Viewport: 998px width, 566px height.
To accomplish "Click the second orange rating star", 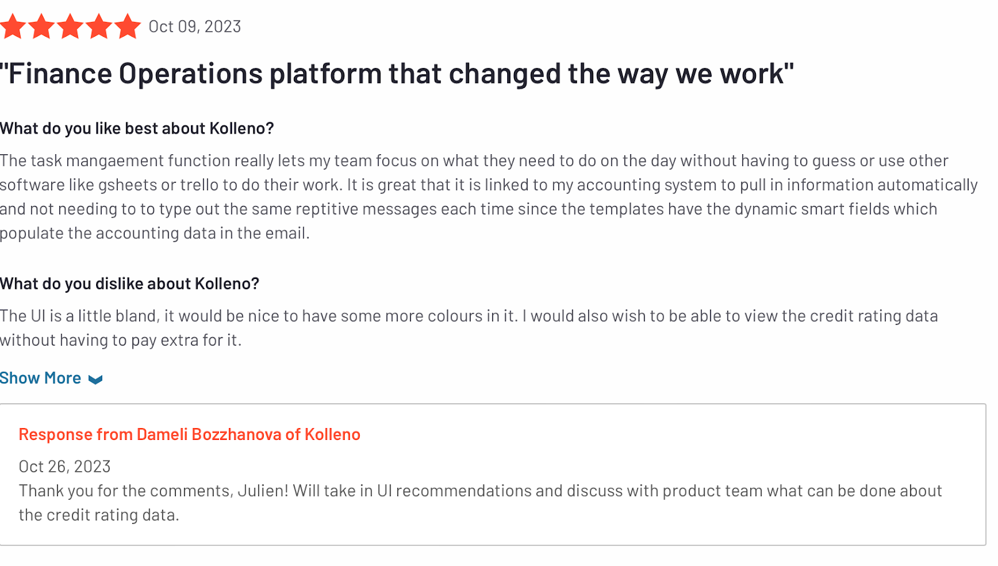I will (41, 27).
